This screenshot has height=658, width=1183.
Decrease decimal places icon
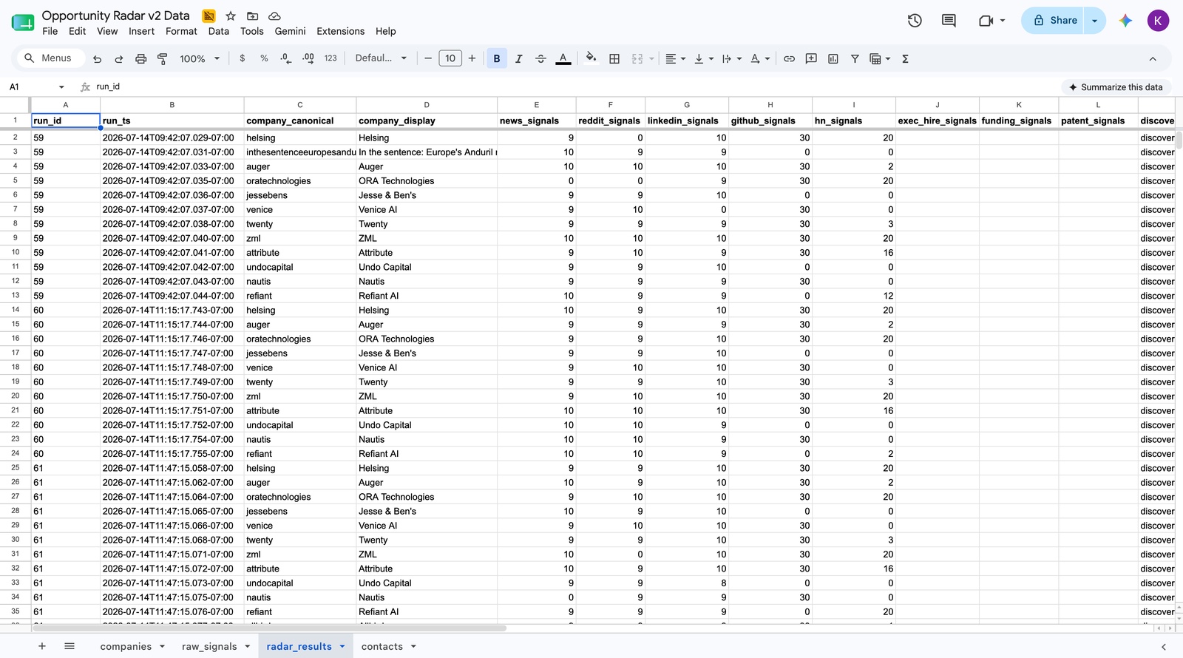(x=286, y=58)
